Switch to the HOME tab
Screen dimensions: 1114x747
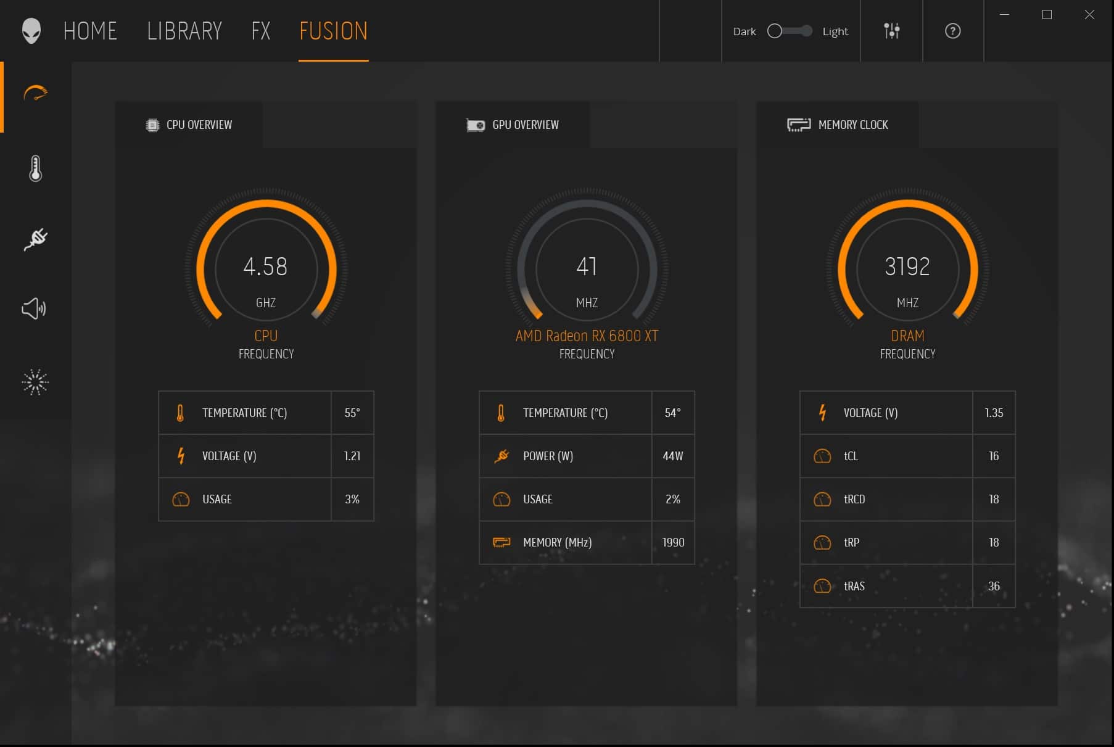90,31
